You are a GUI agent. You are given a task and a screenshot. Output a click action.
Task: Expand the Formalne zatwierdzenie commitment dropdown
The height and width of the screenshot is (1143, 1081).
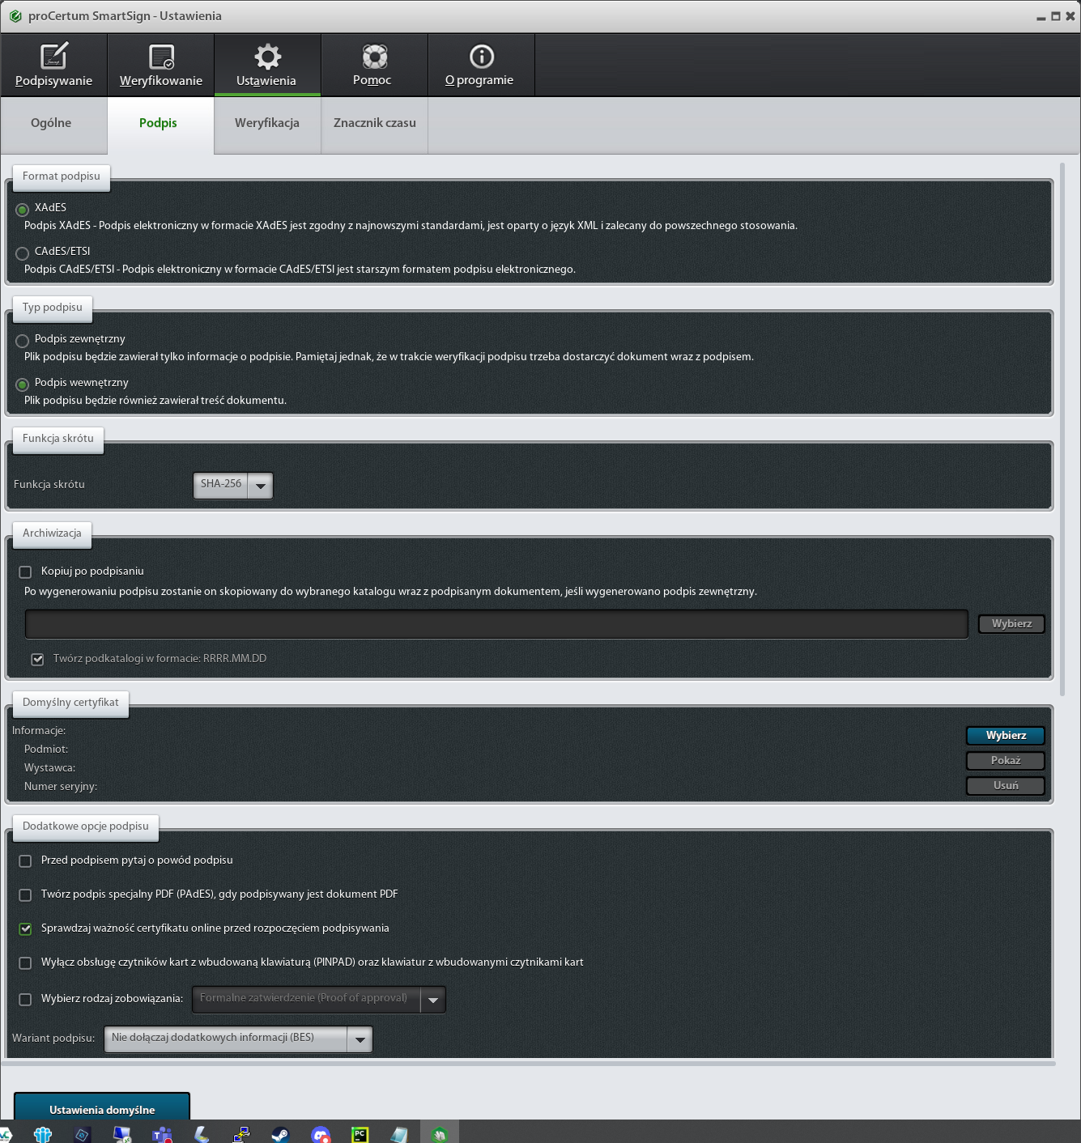tap(432, 1000)
